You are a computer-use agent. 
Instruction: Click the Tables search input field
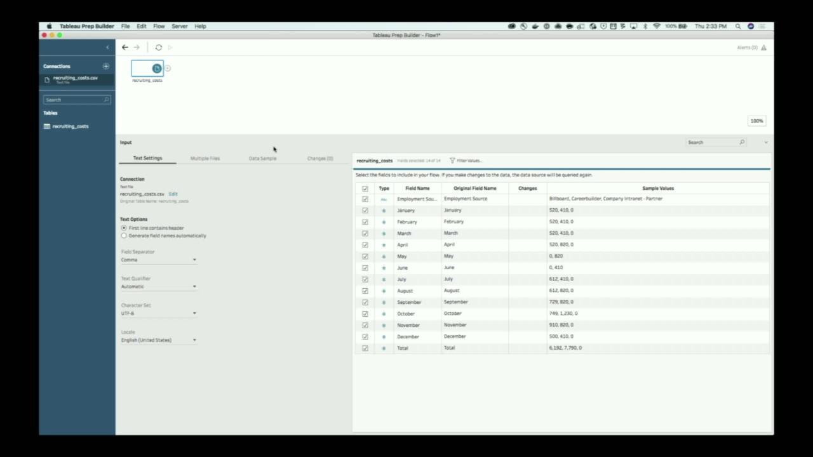point(77,100)
